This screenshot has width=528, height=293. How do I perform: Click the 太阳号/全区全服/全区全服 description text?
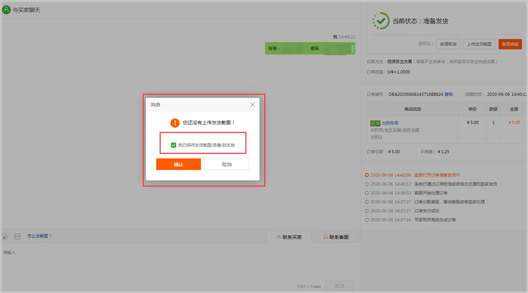pyautogui.click(x=395, y=130)
